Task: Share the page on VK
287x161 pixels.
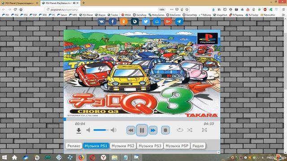Action: (x=101, y=21)
